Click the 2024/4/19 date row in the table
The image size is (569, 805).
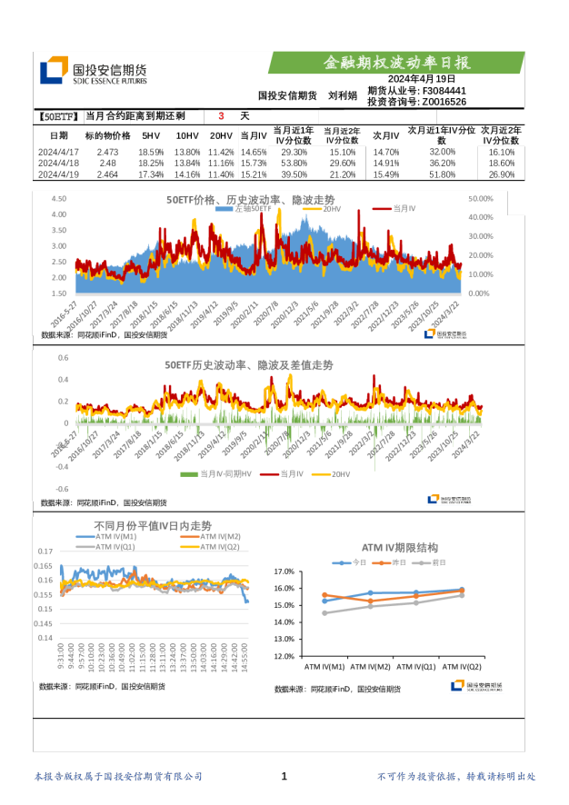(58, 174)
